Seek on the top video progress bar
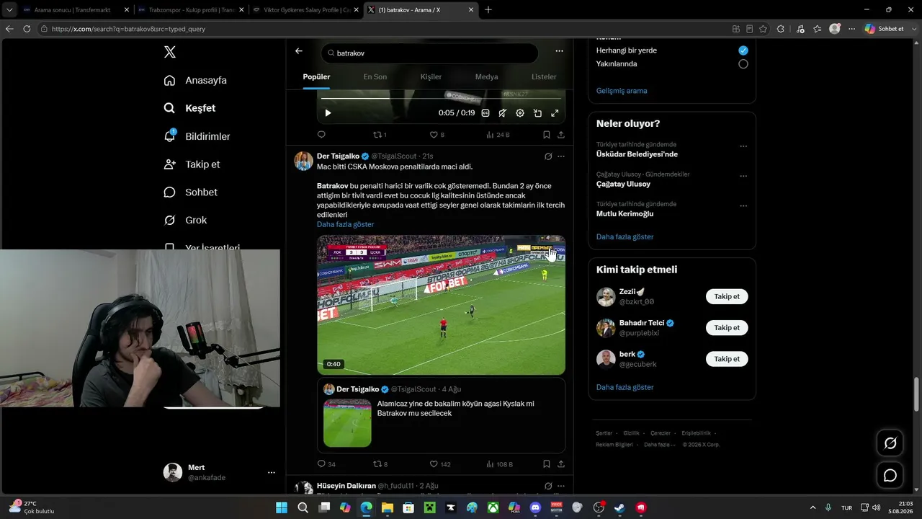 tap(441, 98)
